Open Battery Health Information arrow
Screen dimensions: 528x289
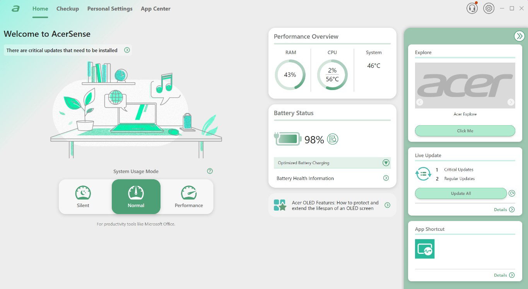(386, 178)
